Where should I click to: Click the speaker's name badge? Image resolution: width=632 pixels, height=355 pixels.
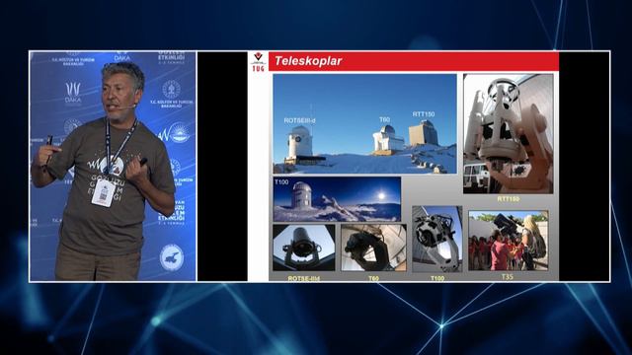102,193
